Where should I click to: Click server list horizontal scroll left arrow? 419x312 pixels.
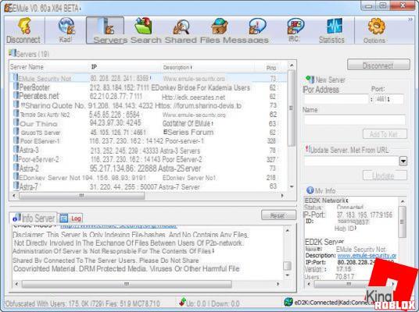[x=14, y=196]
